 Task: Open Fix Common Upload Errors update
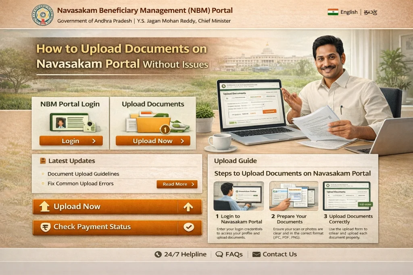click(80, 184)
